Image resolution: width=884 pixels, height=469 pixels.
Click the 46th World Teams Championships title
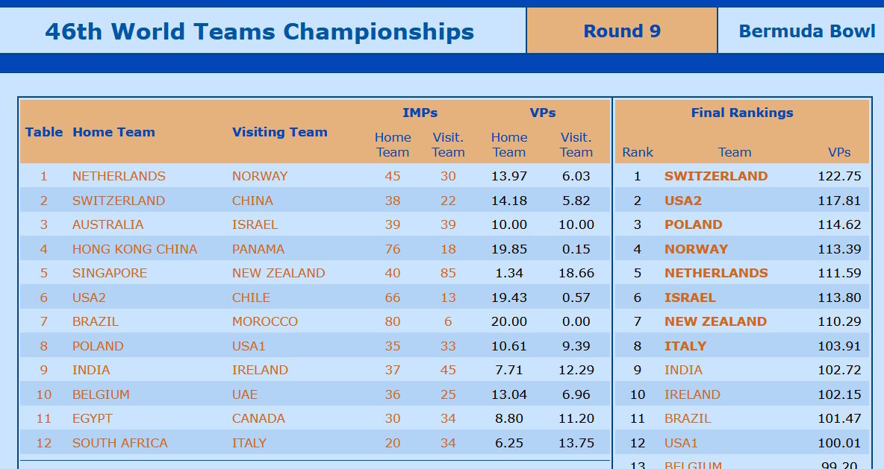click(x=260, y=31)
